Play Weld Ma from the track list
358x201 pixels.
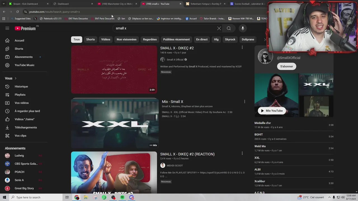[x=294, y=148]
